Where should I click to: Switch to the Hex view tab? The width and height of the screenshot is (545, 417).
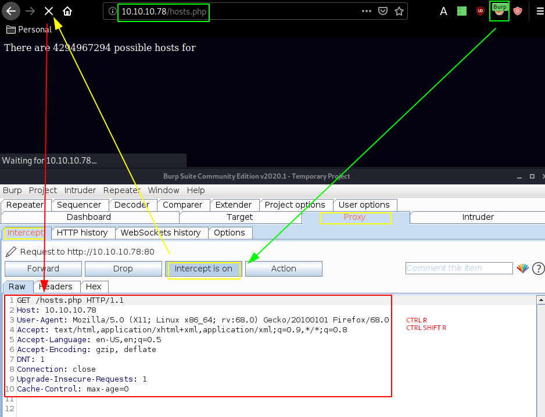(94, 287)
